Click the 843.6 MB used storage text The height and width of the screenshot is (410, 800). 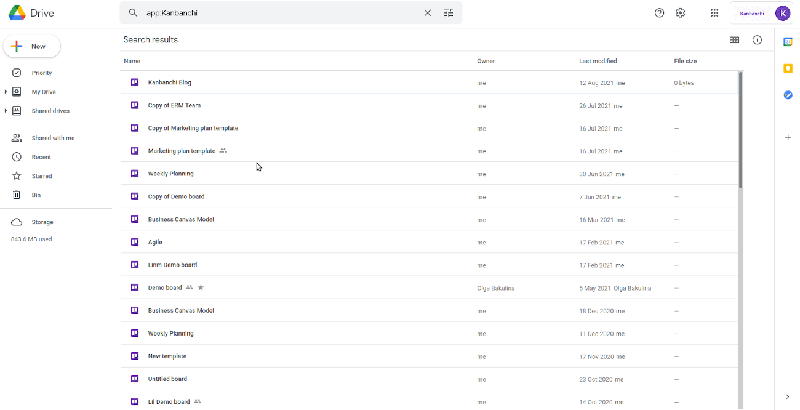pos(31,239)
